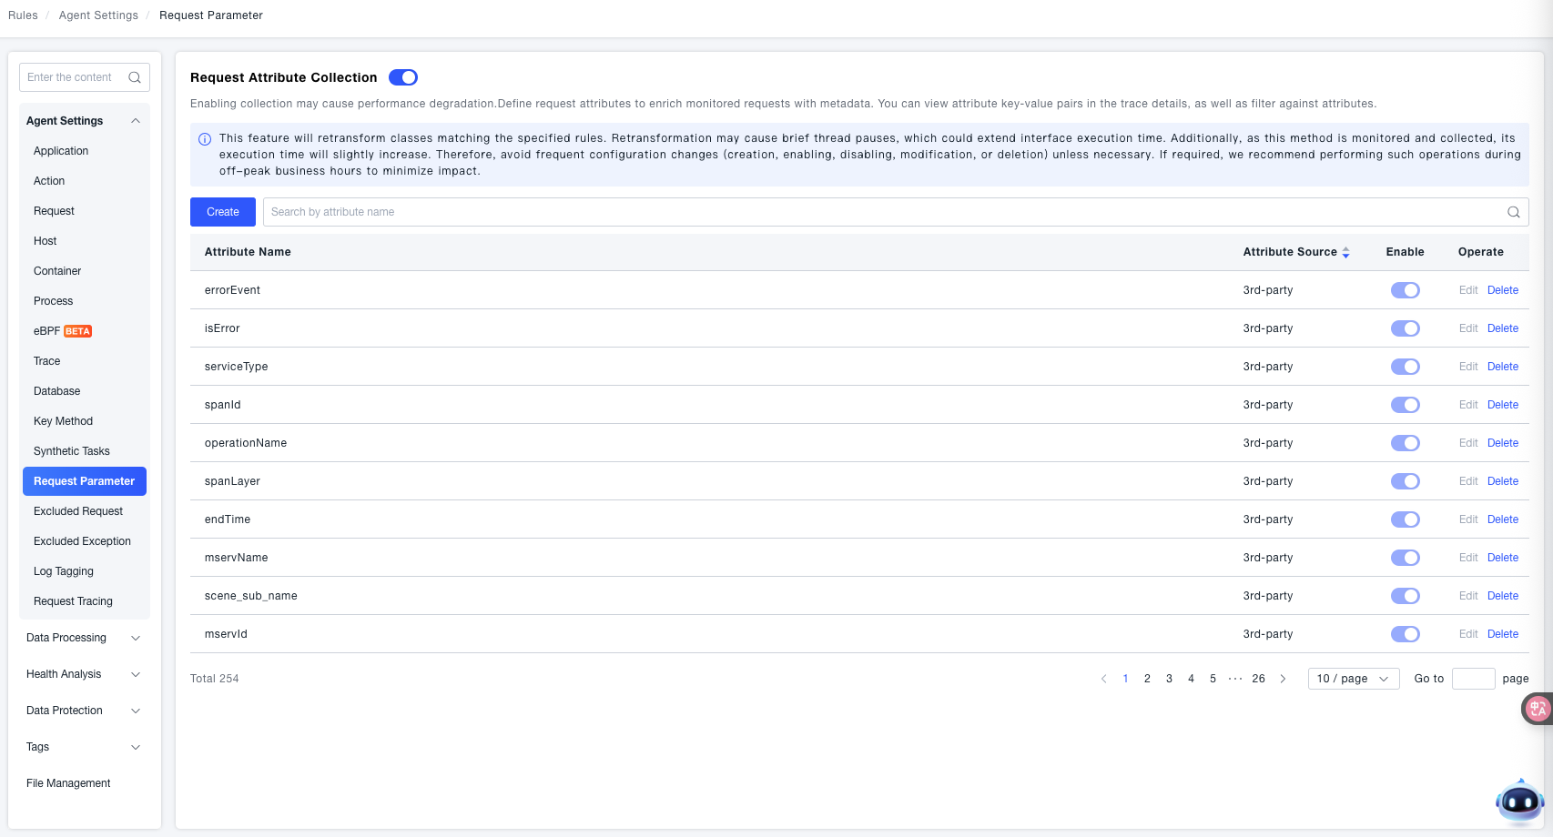Viewport: 1553px width, 837px height.
Task: Click the Go to page number field
Action: (x=1472, y=679)
